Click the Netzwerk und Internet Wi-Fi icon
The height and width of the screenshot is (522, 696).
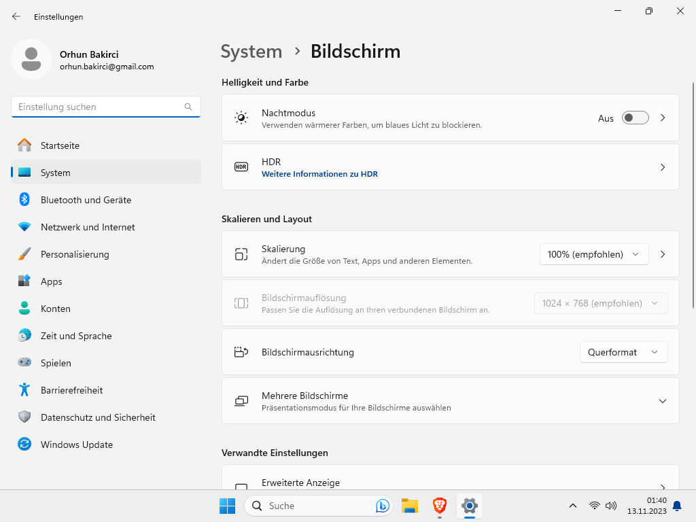[x=24, y=227]
